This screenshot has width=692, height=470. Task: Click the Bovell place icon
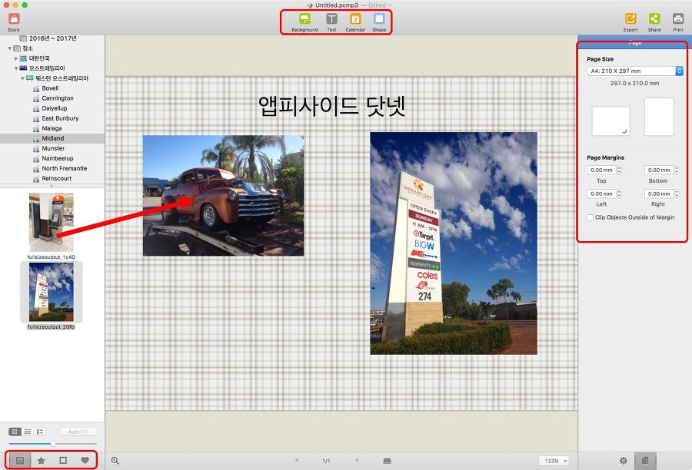click(36, 88)
